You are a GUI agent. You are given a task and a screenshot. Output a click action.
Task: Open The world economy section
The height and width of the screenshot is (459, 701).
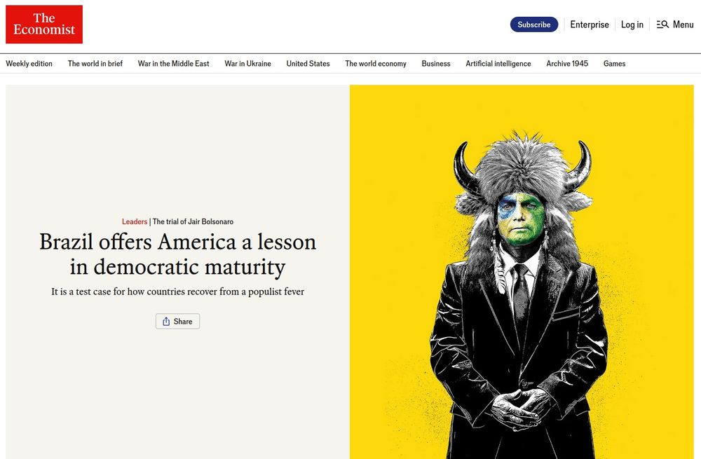(x=376, y=64)
